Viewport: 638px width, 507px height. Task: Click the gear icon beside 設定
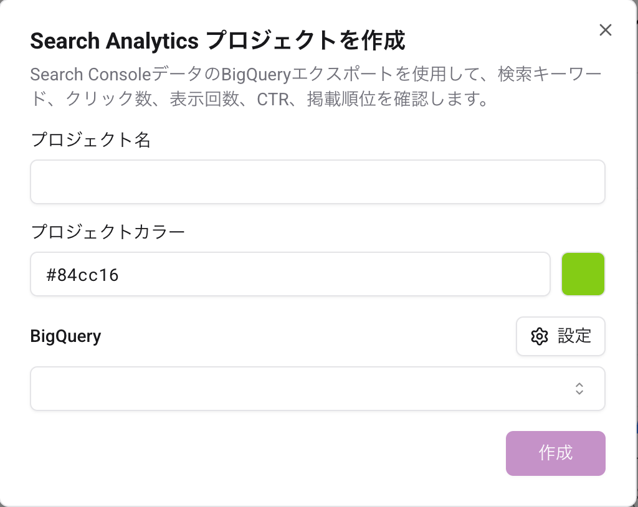539,336
